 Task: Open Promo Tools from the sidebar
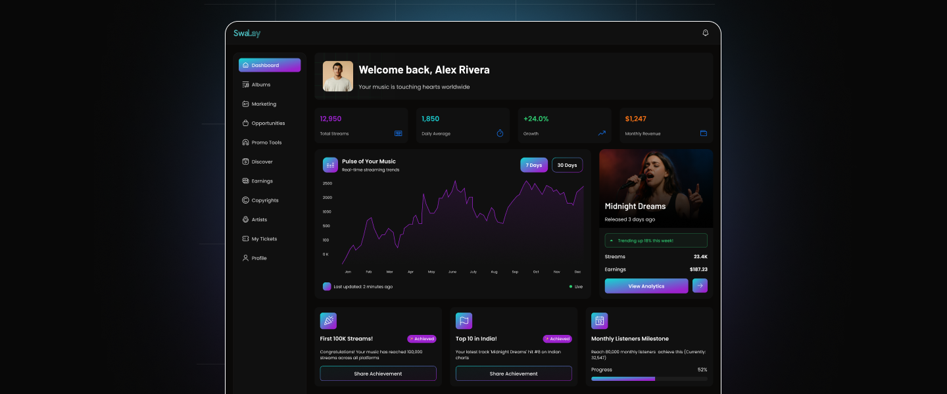(266, 142)
